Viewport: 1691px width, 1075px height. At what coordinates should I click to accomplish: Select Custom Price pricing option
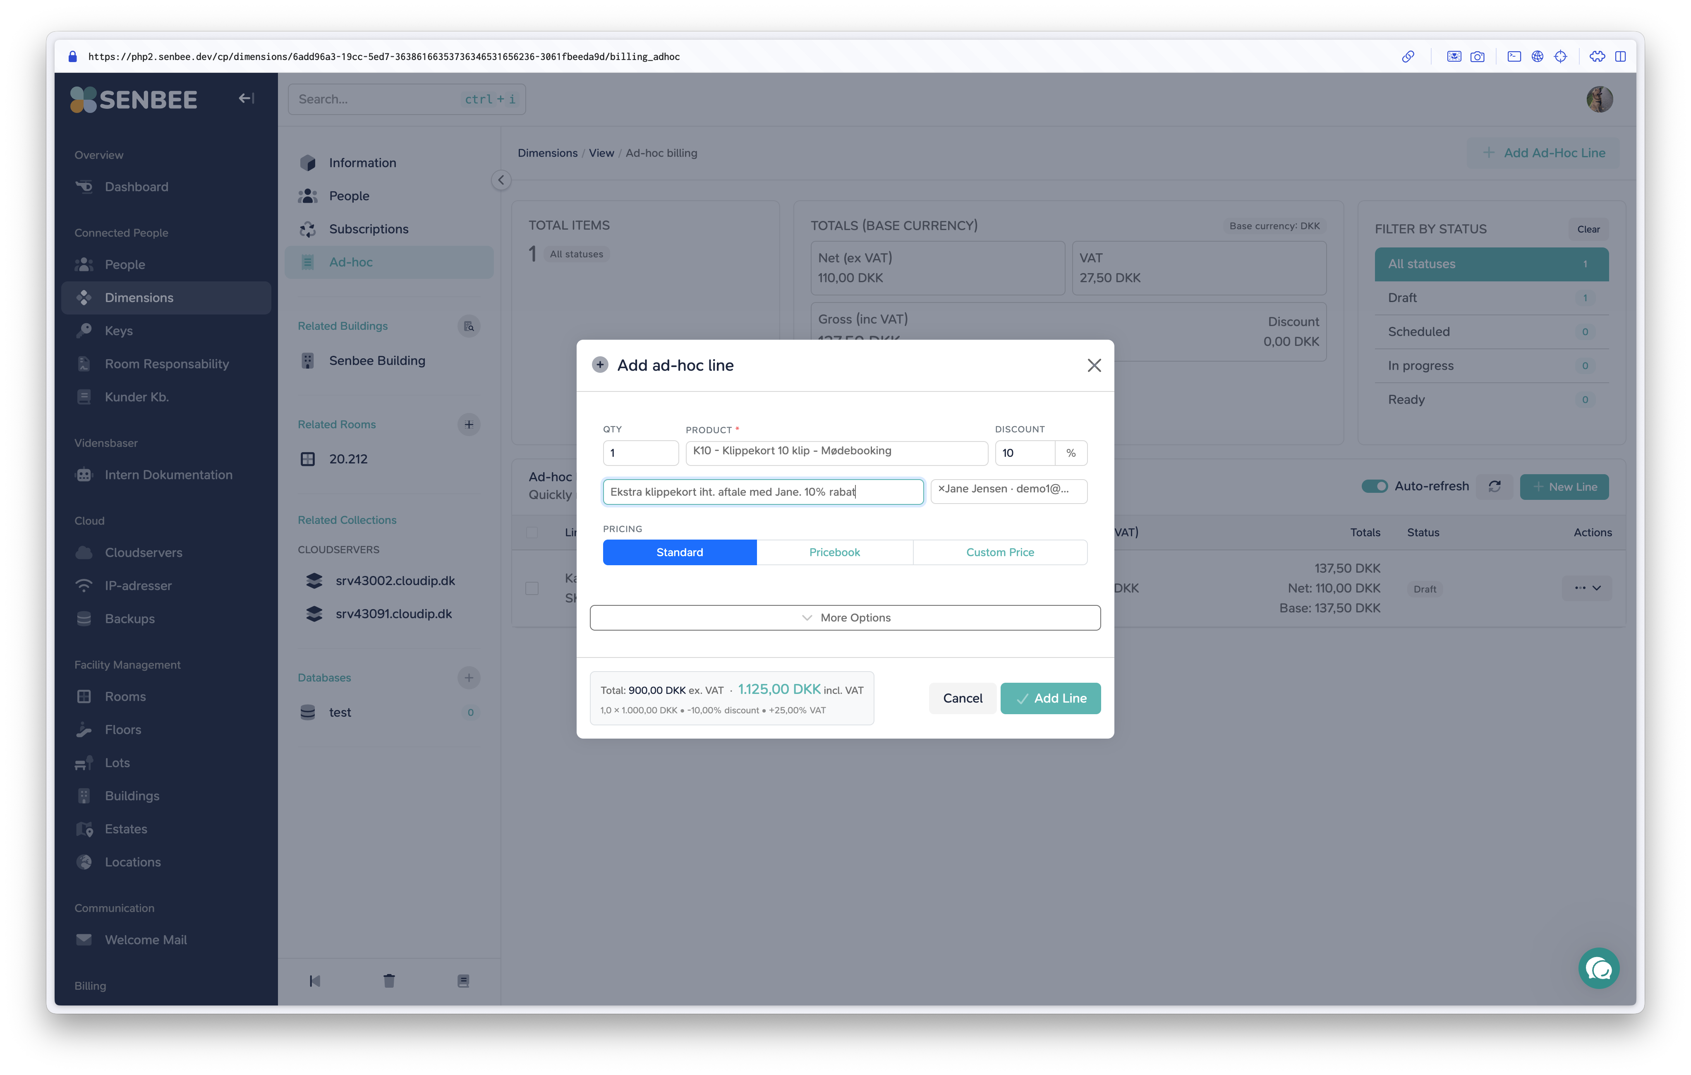1000,552
